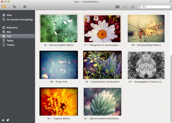Screen dimensions: 172x123
Task: Click the tag icon in sidebar footer
Action: point(8,120)
